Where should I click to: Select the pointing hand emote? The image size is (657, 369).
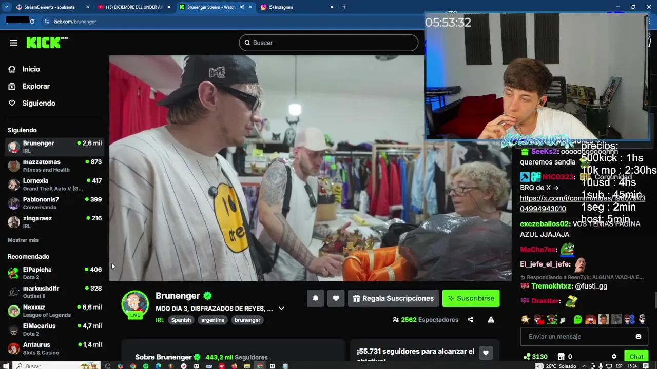(x=563, y=320)
